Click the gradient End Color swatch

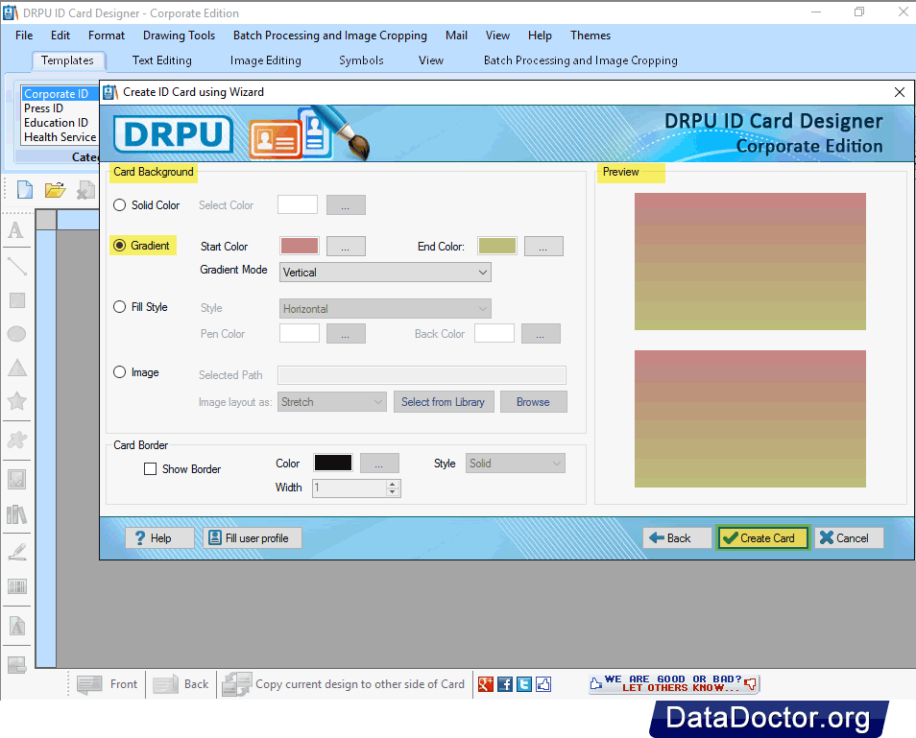(x=497, y=246)
